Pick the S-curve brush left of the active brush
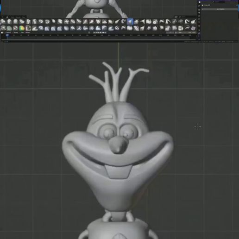 124,22
